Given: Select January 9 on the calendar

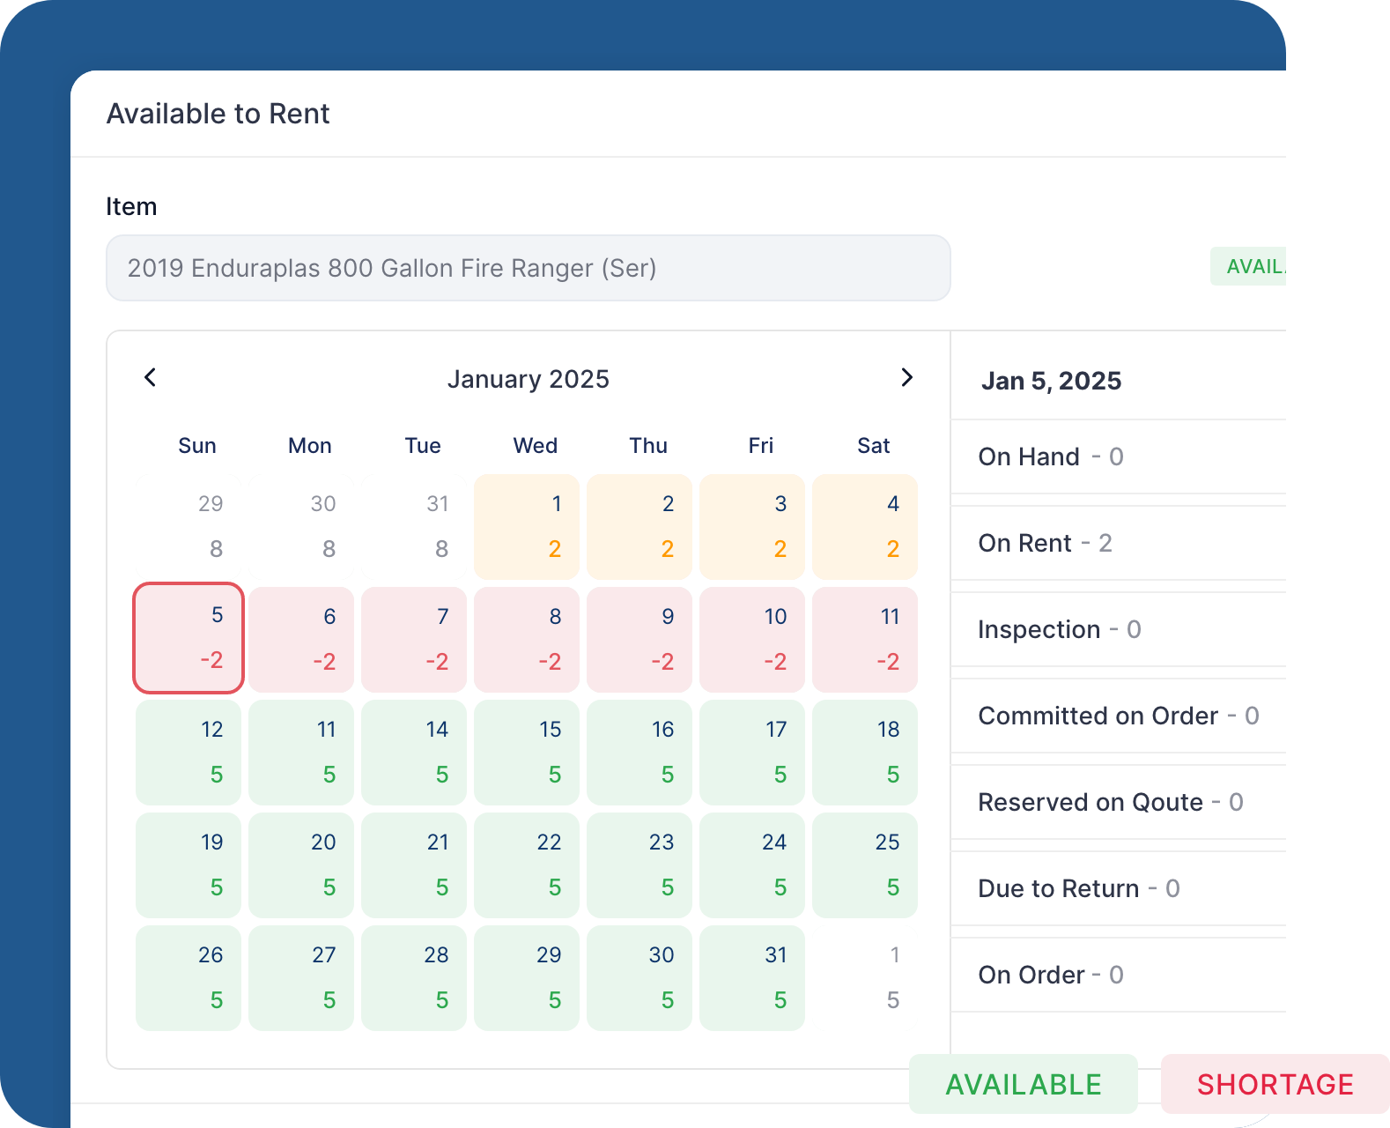Looking at the screenshot, I should point(640,639).
